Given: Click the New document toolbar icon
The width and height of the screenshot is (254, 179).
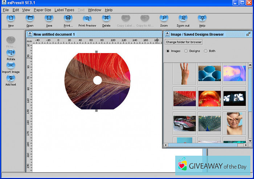Looking at the screenshot, I should pos(11,18).
